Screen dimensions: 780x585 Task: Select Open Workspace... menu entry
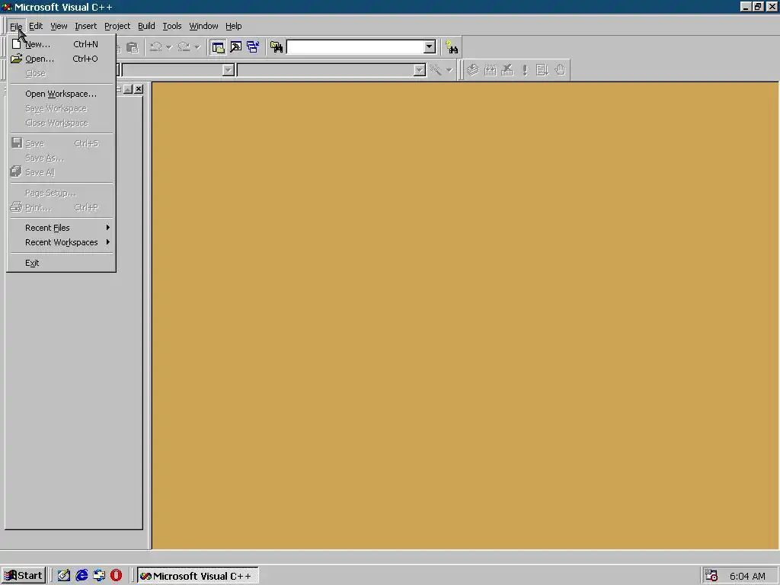coord(62,94)
